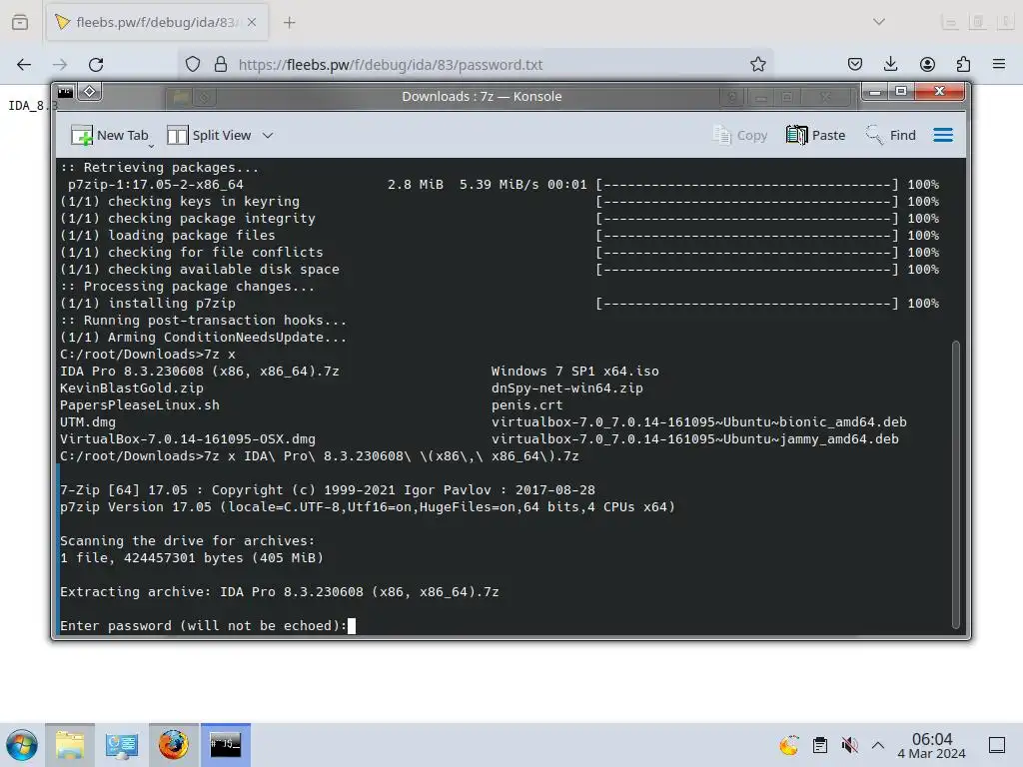Click the password prompt cursor in terminal
Image resolution: width=1023 pixels, height=767 pixels.
tap(352, 626)
